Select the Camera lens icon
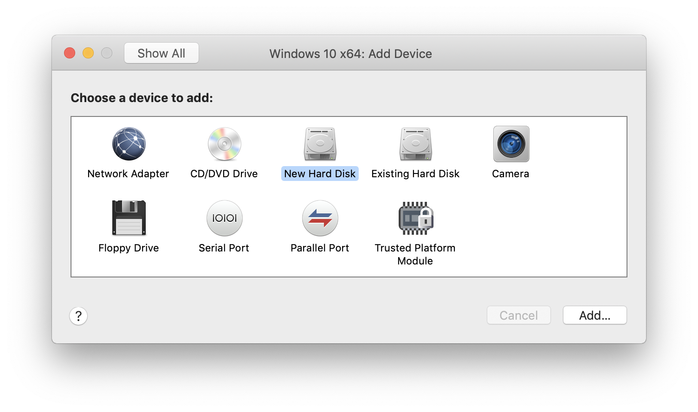Screen dimensions: 698x412 [511, 144]
